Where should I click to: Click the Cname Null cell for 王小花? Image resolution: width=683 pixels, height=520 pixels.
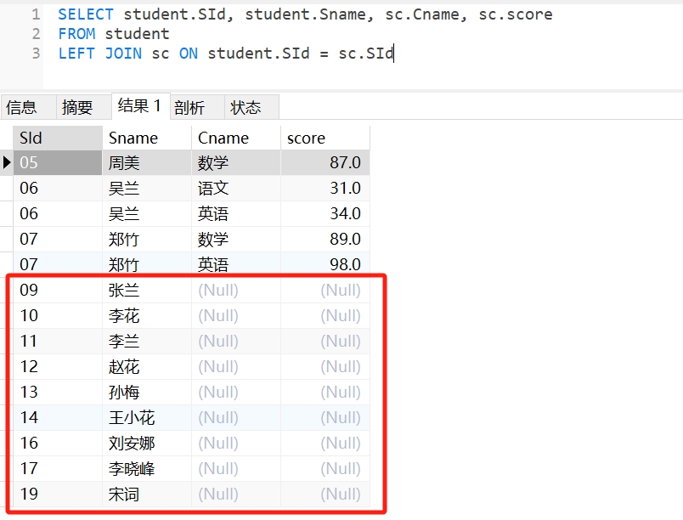pyautogui.click(x=235, y=418)
